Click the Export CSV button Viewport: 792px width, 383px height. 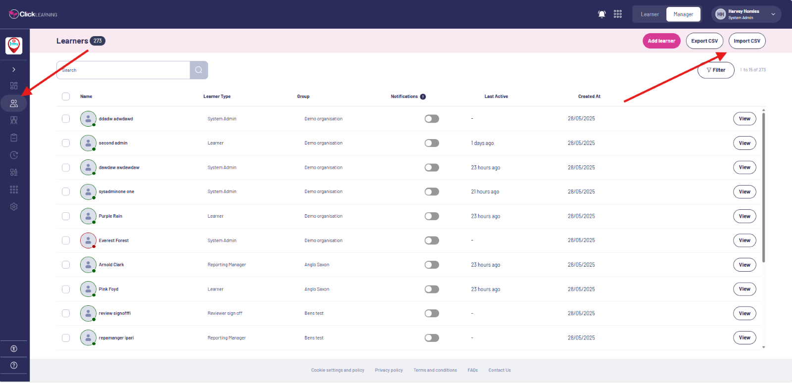point(704,41)
